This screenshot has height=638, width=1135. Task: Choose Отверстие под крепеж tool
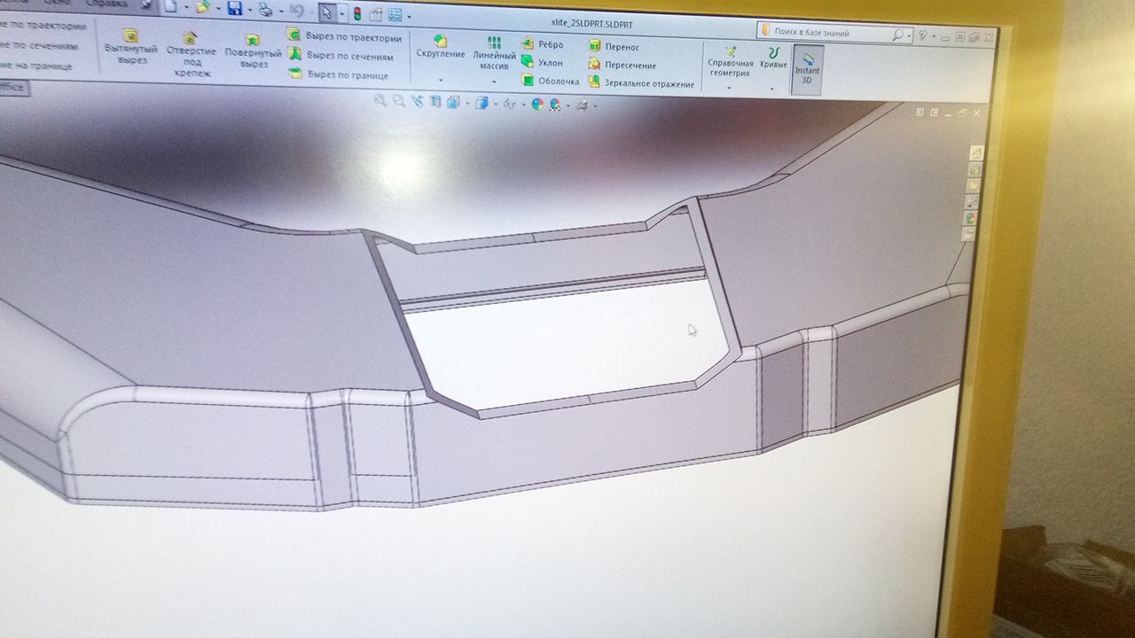(x=191, y=54)
